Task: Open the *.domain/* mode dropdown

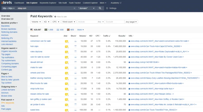Action: click(86, 8)
